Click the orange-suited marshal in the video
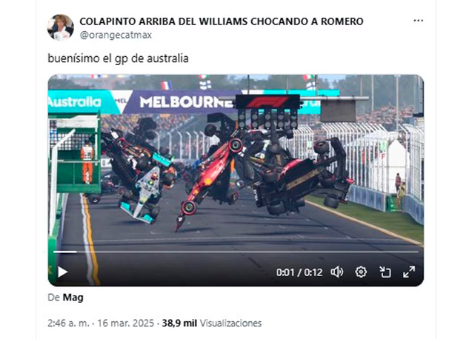 click(x=87, y=163)
